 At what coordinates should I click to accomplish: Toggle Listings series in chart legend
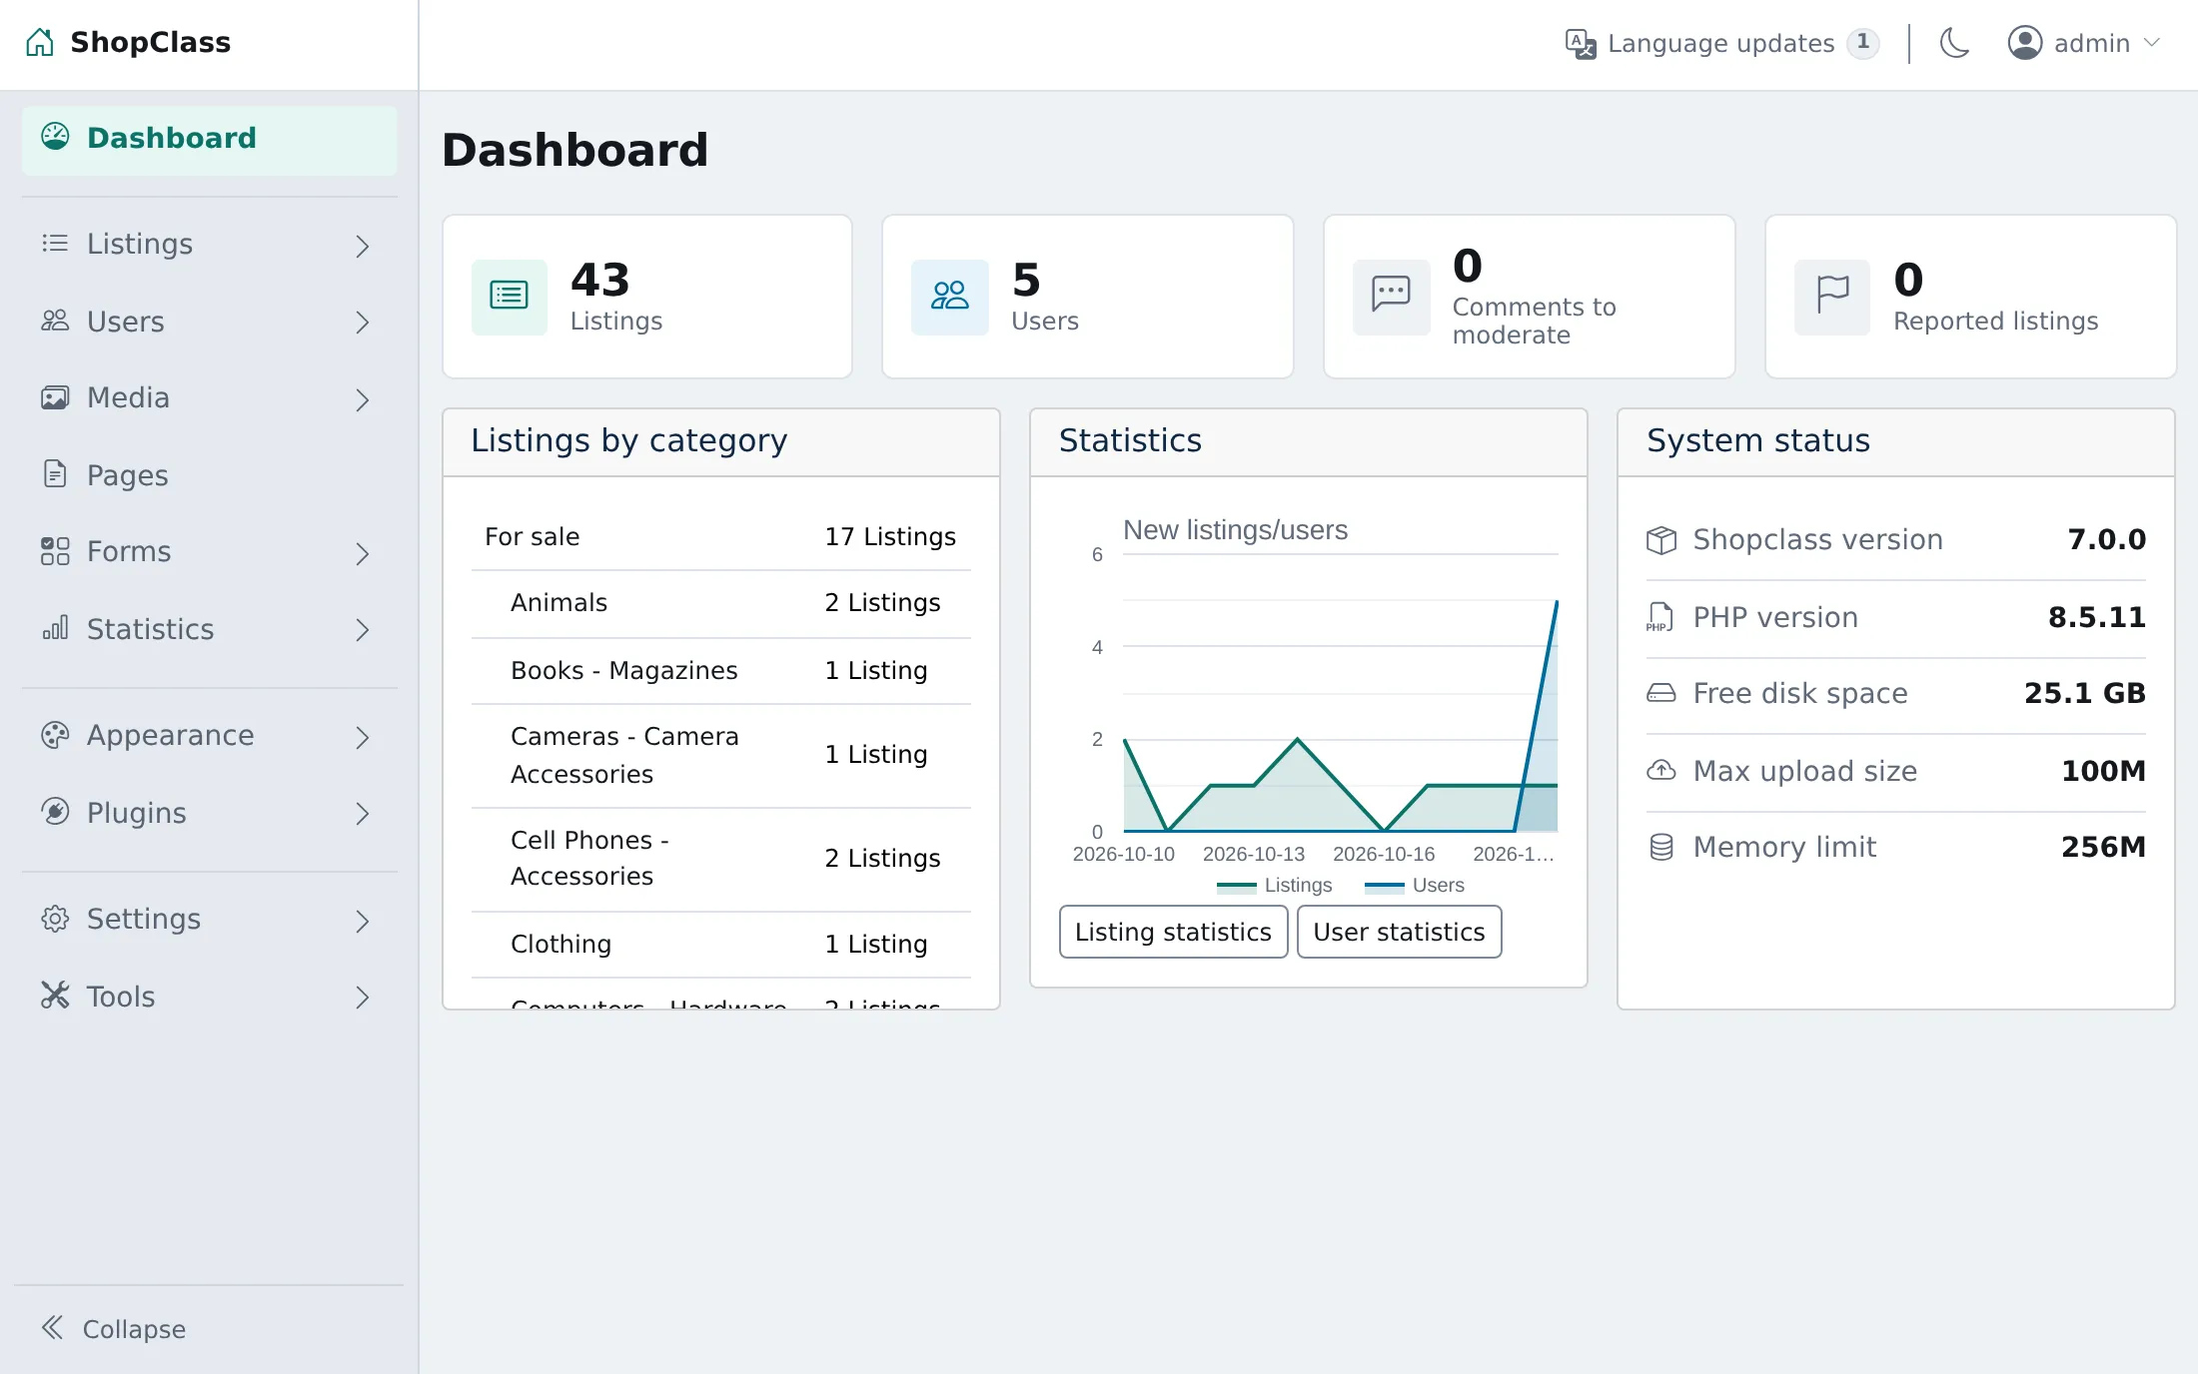1275,885
